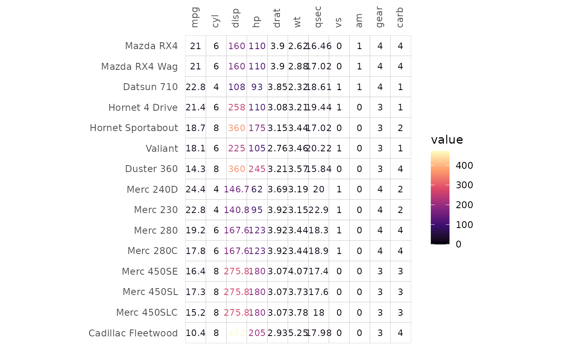
Task: Click the vs column header
Action: [x=339, y=23]
